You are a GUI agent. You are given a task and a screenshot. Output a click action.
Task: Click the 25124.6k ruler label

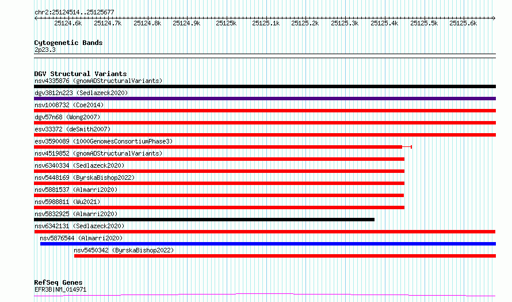tap(68, 23)
